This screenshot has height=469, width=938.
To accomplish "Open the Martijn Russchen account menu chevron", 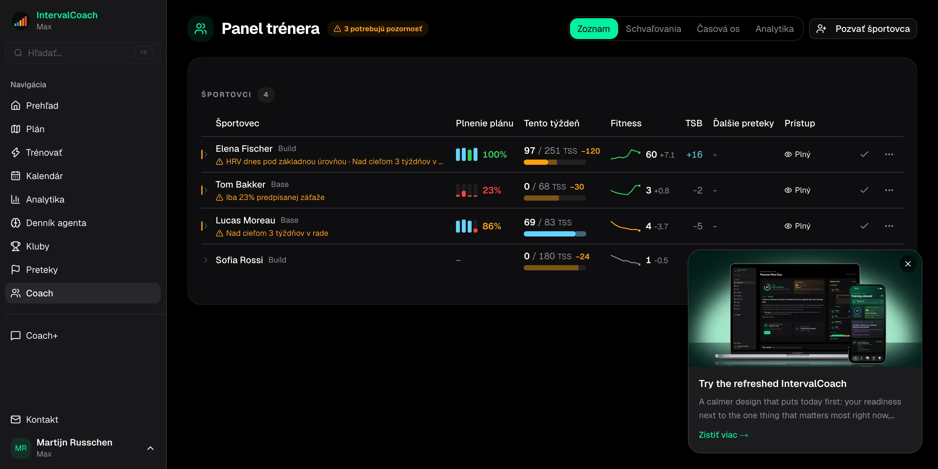I will pyautogui.click(x=150, y=448).
